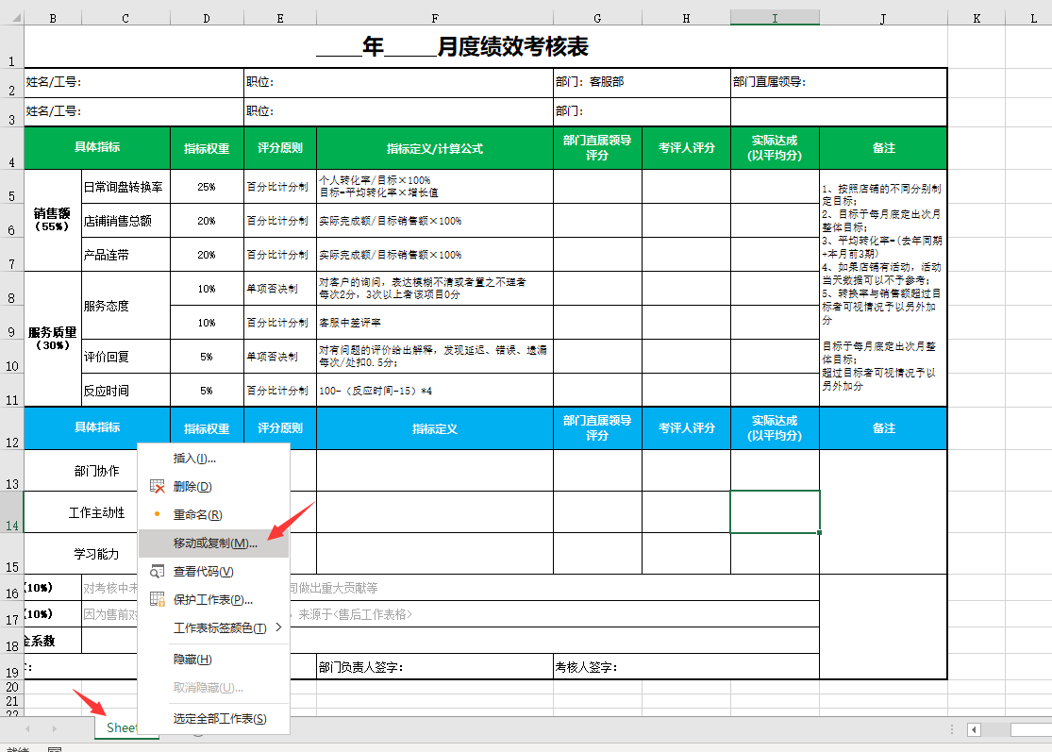Click the 客服中差评率 cell
The height and width of the screenshot is (752, 1052).
[x=435, y=323]
